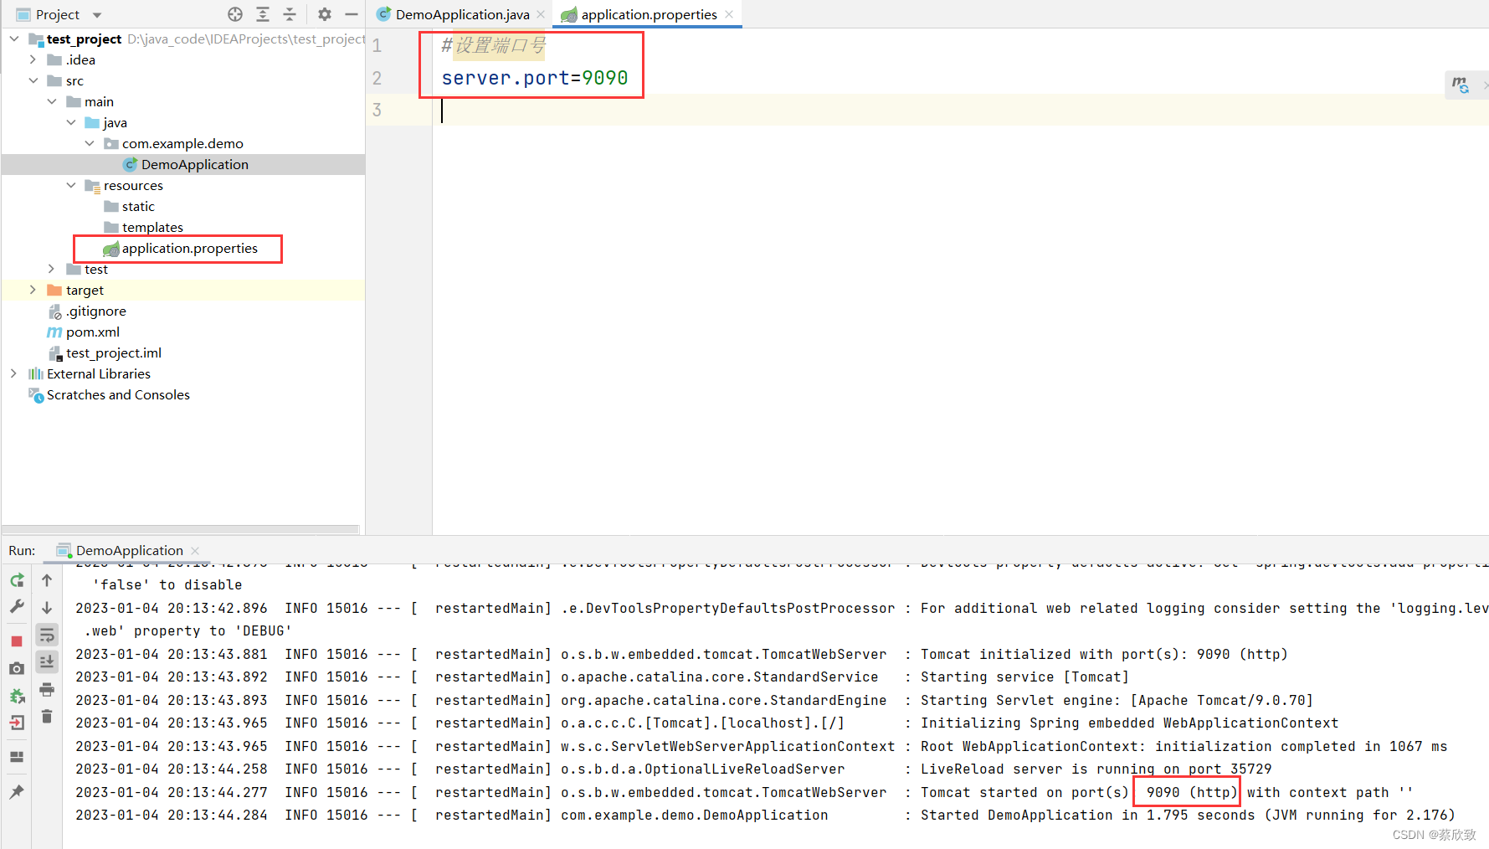This screenshot has width=1489, height=849.
Task: Expand the test folder
Action: pos(52,269)
